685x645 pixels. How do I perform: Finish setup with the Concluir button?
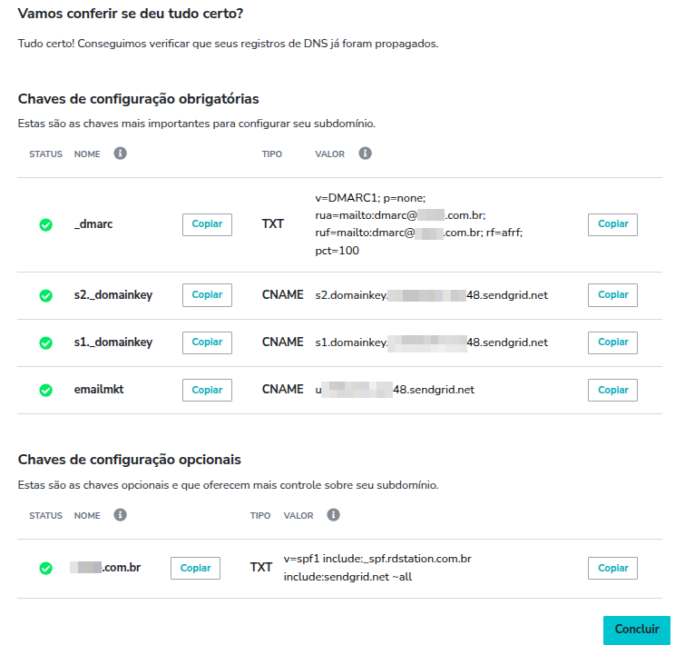tap(637, 630)
